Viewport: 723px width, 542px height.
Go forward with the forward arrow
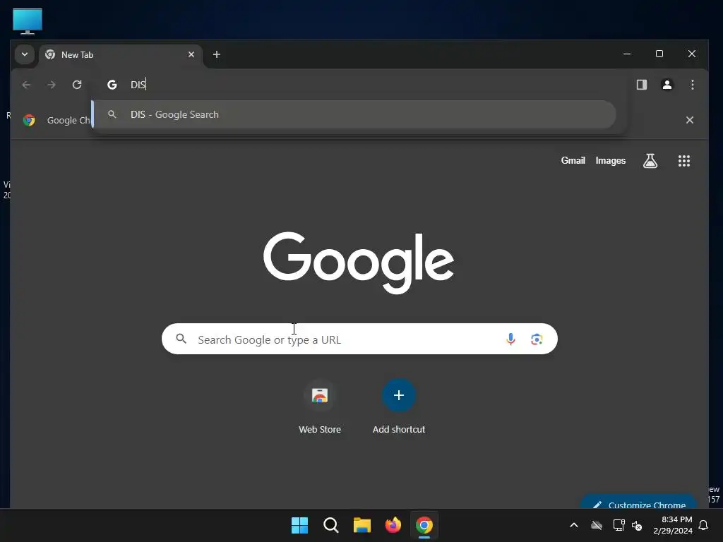(x=52, y=85)
